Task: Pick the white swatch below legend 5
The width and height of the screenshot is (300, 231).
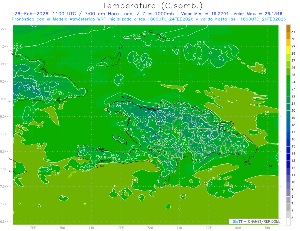Action: (288, 222)
